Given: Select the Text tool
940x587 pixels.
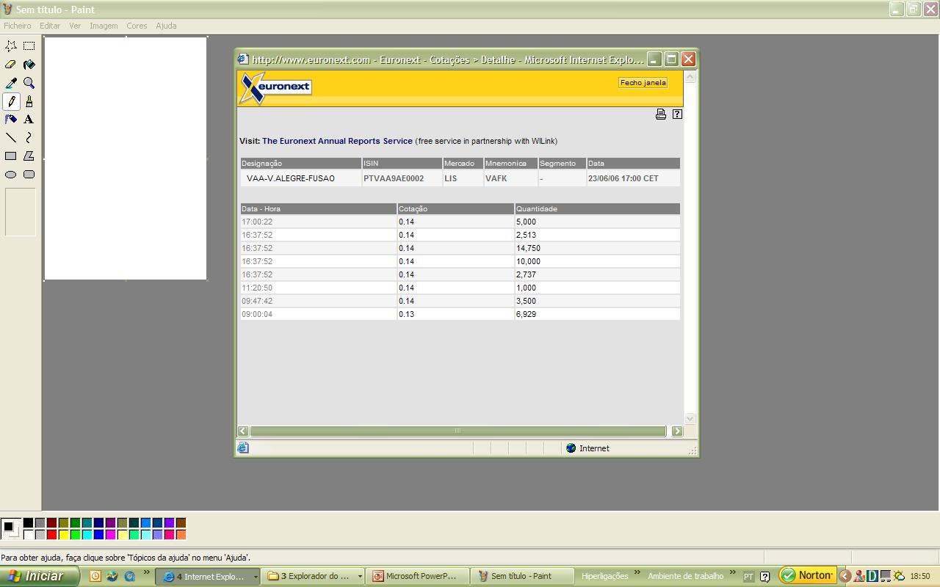Looking at the screenshot, I should click(29, 119).
